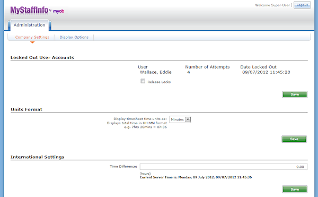Select the locked out user Wallace, Eddie

pyautogui.click(x=155, y=72)
